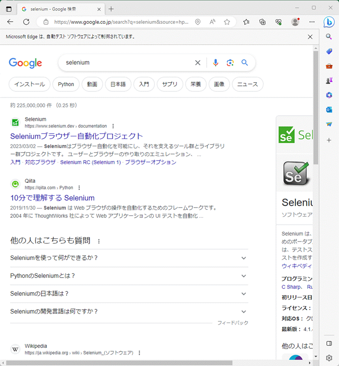View site info lock icon

click(46, 22)
